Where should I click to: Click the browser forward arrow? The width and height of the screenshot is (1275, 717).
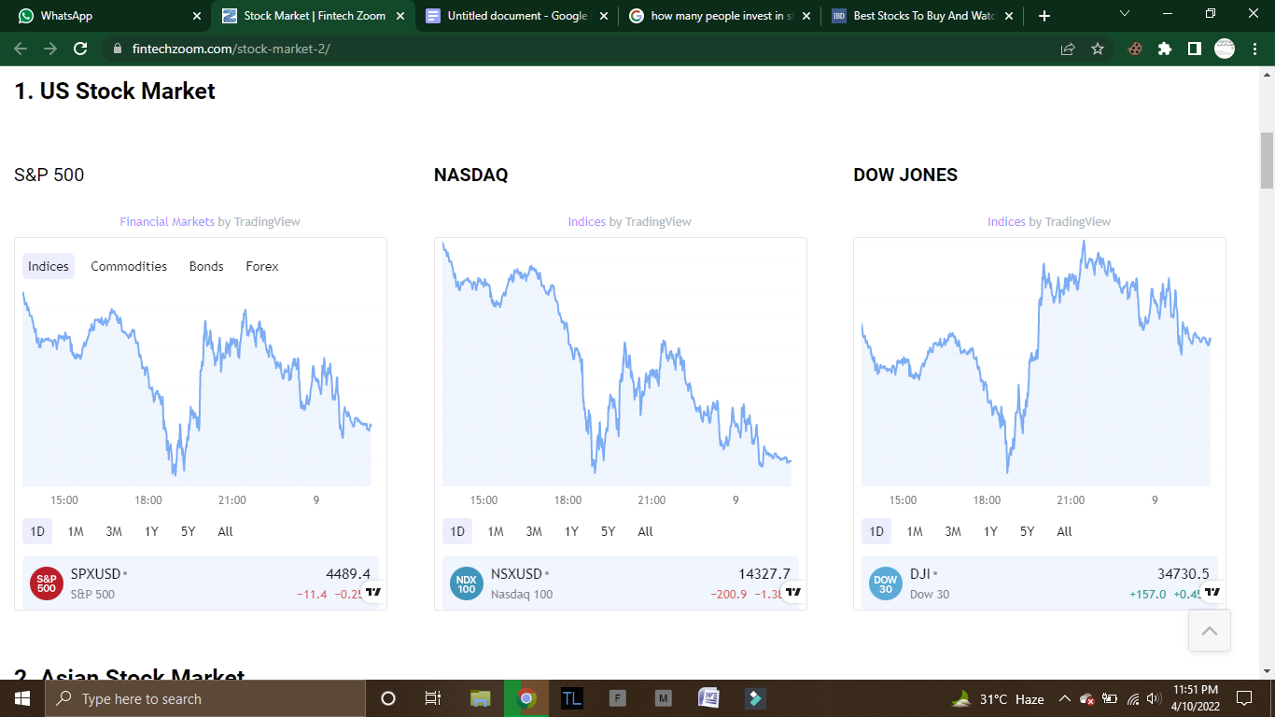coord(50,49)
